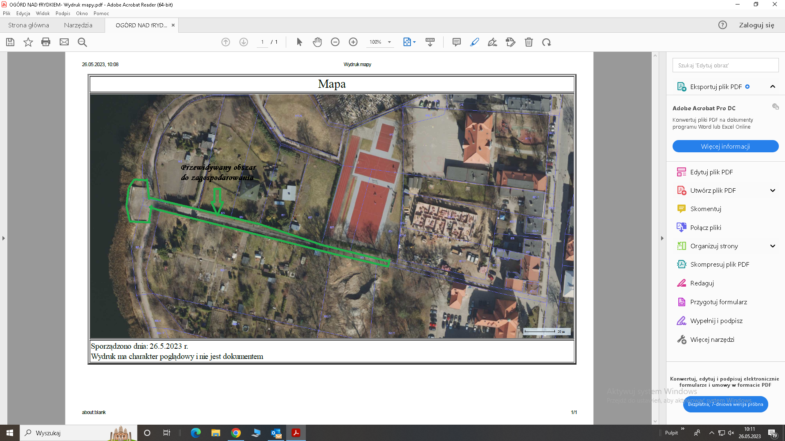The height and width of the screenshot is (441, 785).
Task: Collapse right tools pane arrow
Action: [x=662, y=238]
